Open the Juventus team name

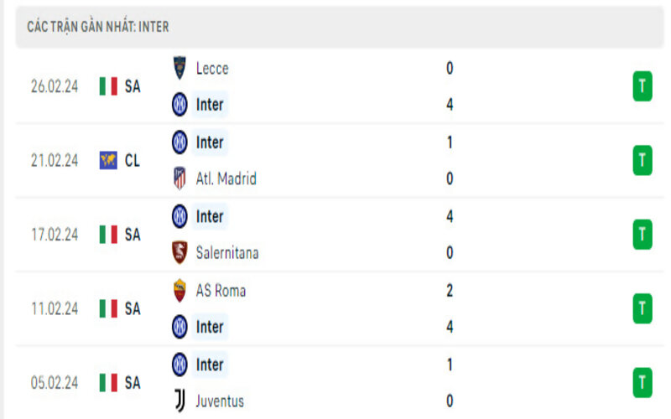point(220,401)
